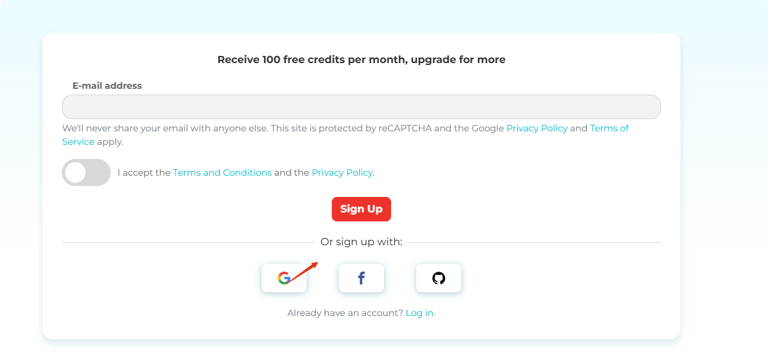Click "Service" link text on second notice line
The width and height of the screenshot is (768, 363).
[78, 142]
